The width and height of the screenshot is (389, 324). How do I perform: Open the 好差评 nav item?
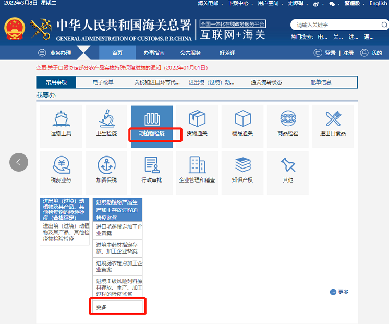[227, 53]
